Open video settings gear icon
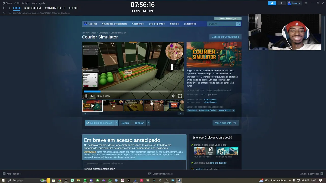This screenshot has width=326, height=183. point(173,96)
